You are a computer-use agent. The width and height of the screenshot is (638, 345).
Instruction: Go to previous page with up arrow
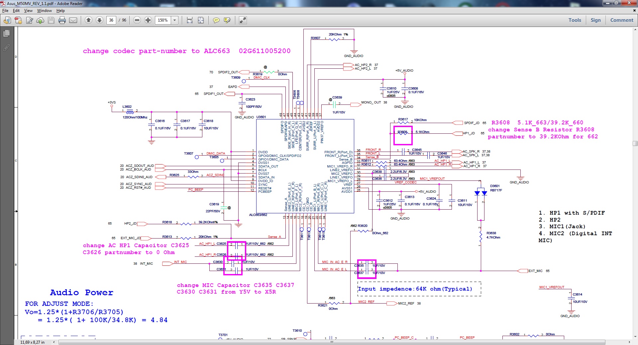click(88, 20)
